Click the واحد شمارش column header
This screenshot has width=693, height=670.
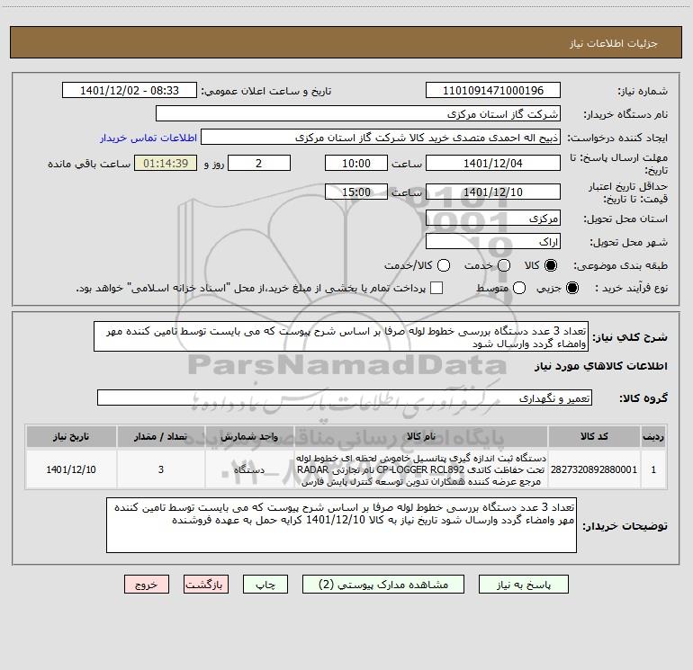(x=249, y=436)
